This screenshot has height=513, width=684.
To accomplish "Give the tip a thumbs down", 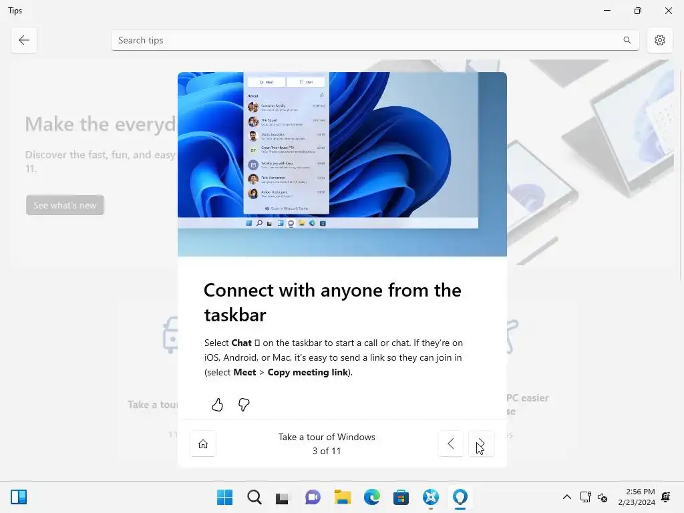I will [x=243, y=405].
